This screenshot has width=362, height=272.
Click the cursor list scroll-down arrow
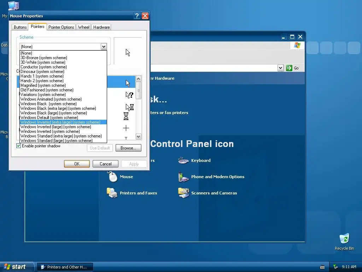(x=138, y=136)
